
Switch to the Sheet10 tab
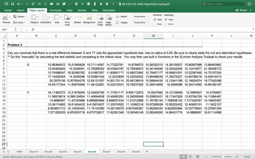[x=34, y=151]
